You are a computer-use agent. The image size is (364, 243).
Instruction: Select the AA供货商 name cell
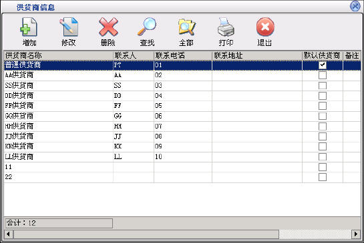59,75
